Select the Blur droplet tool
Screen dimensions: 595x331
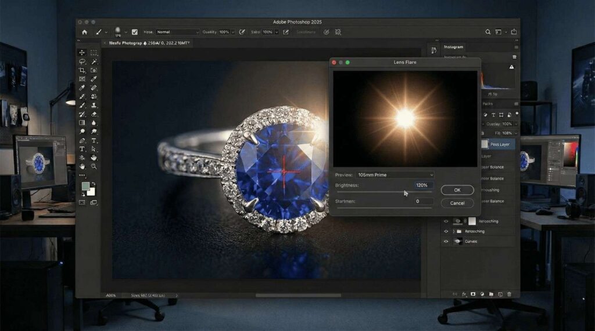tap(94, 123)
